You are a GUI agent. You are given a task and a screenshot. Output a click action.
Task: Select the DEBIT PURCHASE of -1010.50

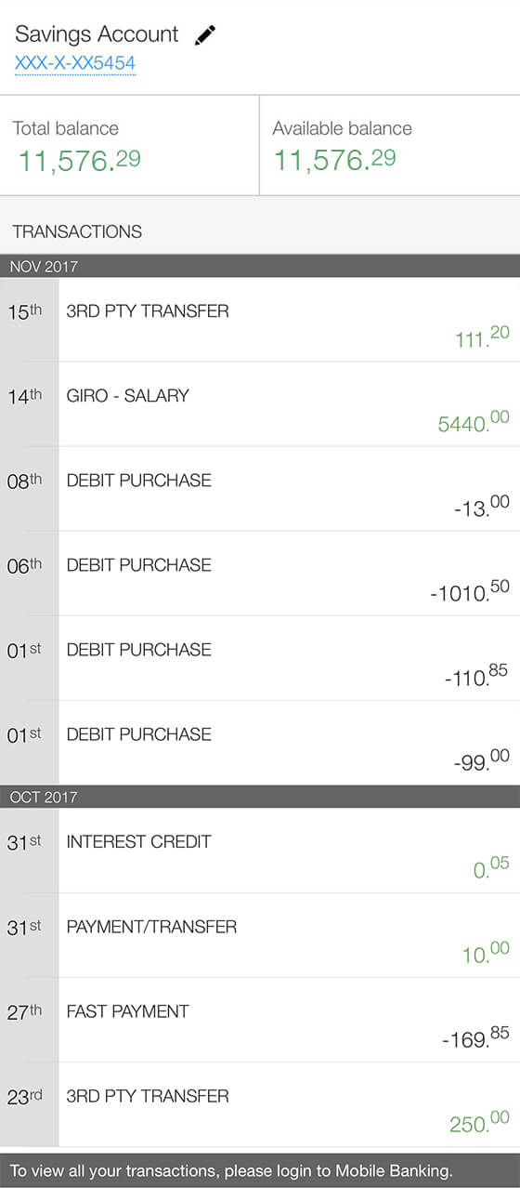coord(260,574)
